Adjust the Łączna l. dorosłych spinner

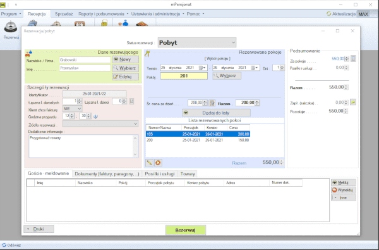click(80, 101)
